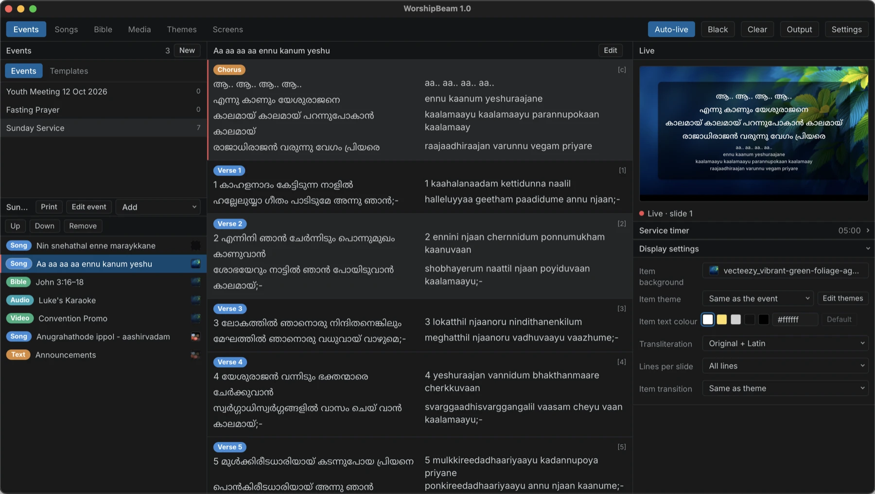Select the Fasting Prayer event
This screenshot has height=494, width=875.
pyautogui.click(x=104, y=110)
